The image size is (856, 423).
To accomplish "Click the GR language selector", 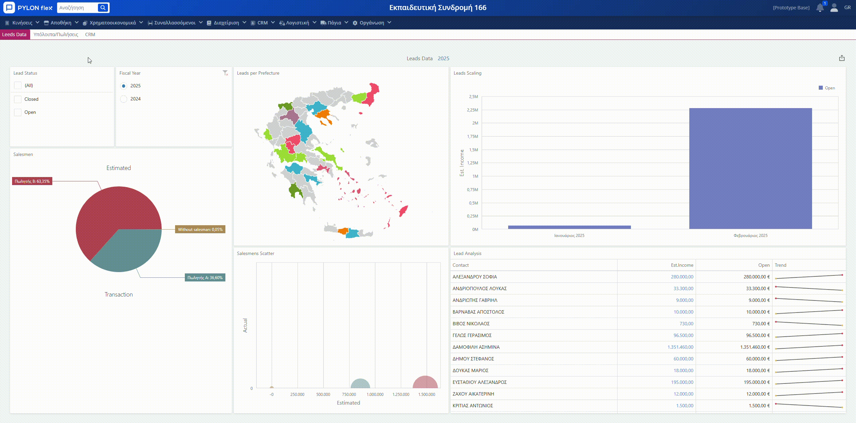I will [848, 7].
